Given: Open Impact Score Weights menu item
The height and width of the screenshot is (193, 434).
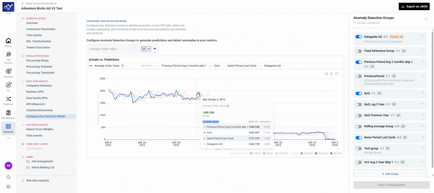Looking at the screenshot, I should pyautogui.click(x=40, y=129).
